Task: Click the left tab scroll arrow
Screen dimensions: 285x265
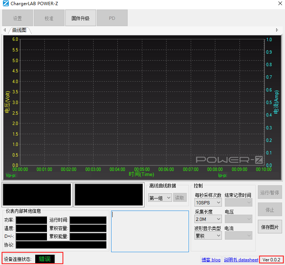Action: click(5, 30)
